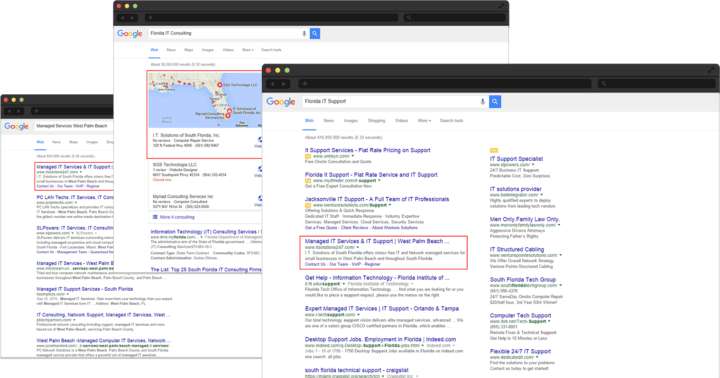Click the Get a Free Quote sitelink

click(321, 228)
